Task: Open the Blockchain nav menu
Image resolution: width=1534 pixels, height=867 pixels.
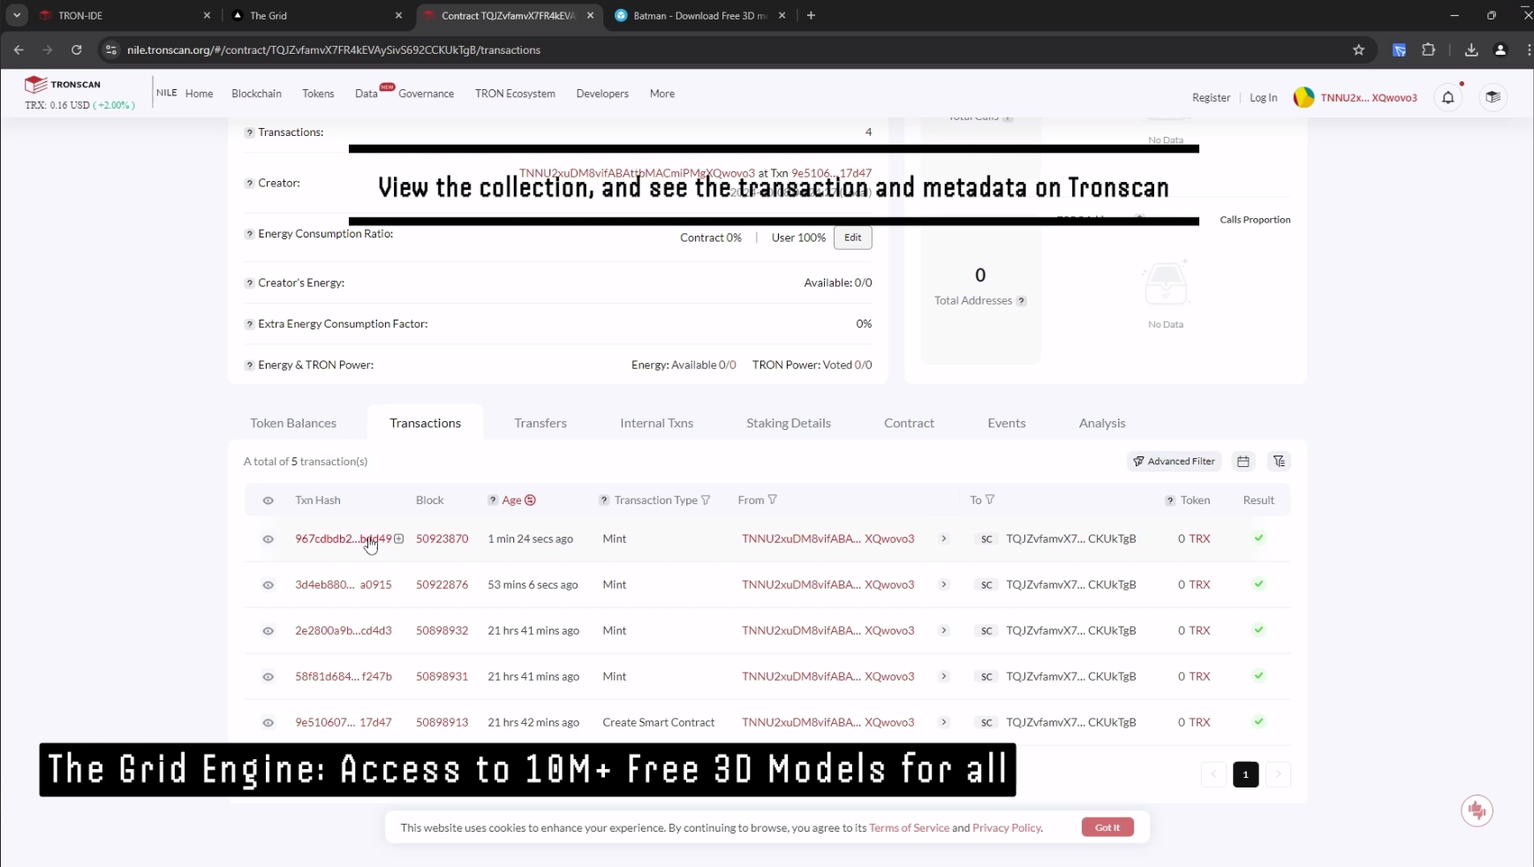Action: tap(256, 94)
